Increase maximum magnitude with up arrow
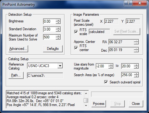Viewport: 149px width, 113px height. point(136,65)
